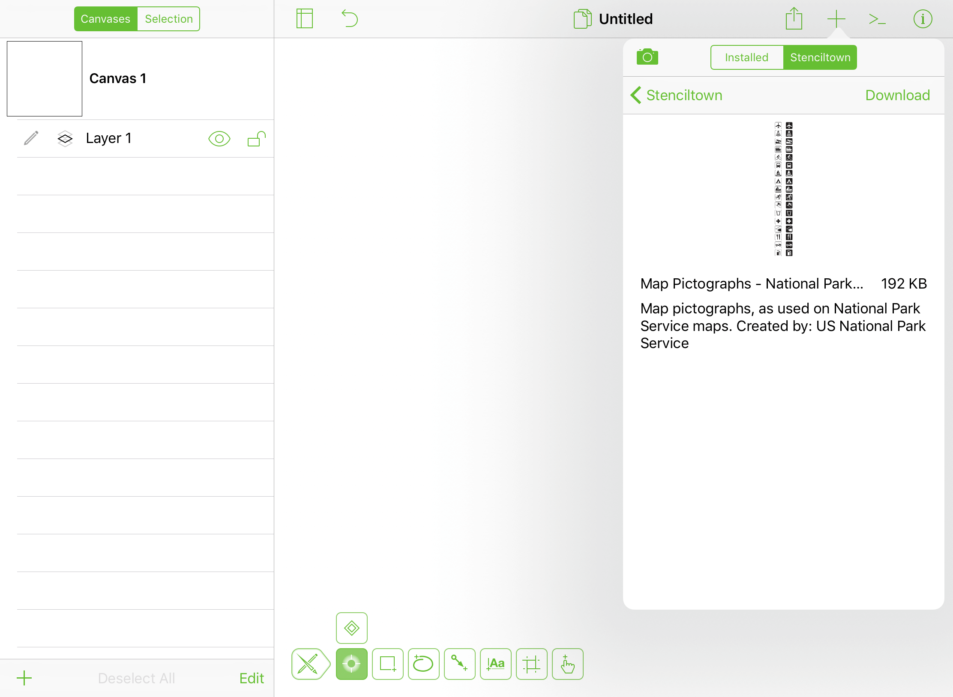This screenshot has width=953, height=697.
Task: Navigate back to Stenciltown list
Action: [x=676, y=95]
